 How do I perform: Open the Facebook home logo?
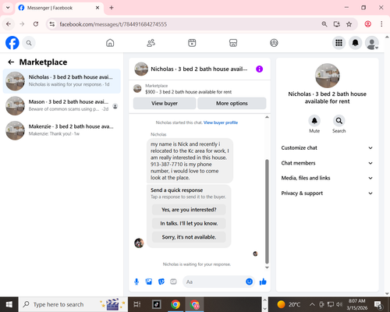click(12, 43)
